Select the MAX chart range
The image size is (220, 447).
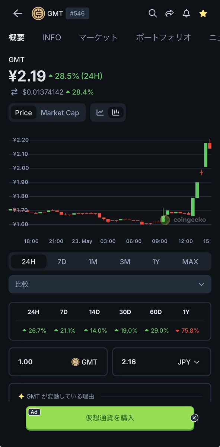click(190, 261)
